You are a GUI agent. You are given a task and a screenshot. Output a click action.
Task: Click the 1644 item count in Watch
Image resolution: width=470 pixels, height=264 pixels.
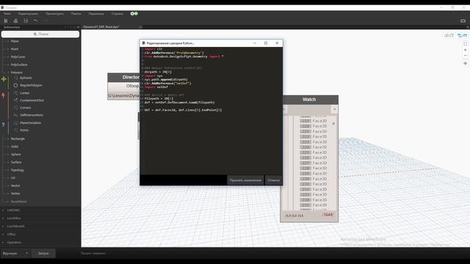(328, 215)
